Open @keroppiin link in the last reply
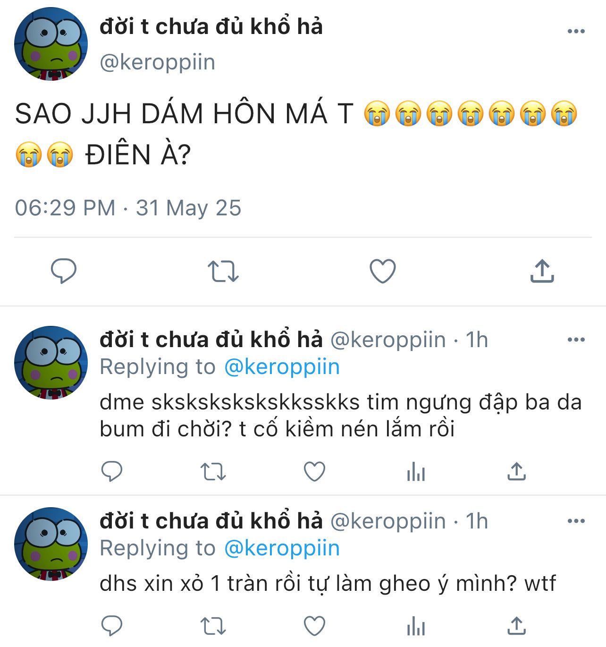 282,548
